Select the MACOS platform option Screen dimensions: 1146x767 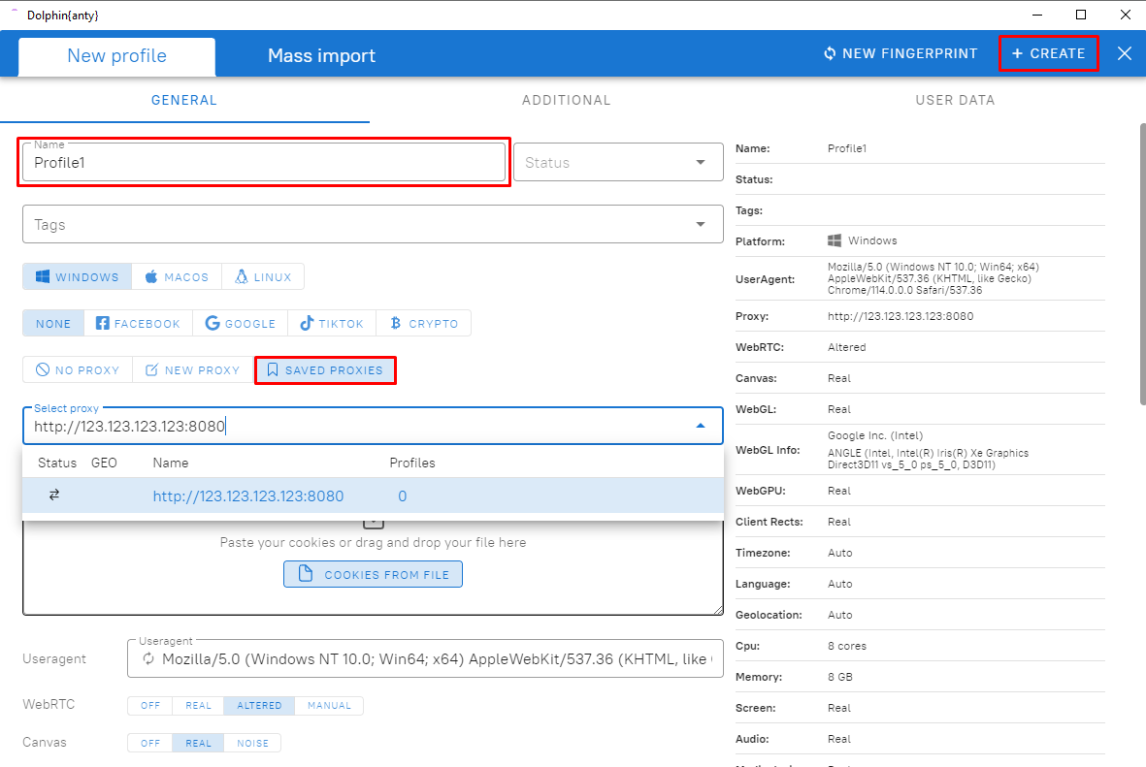[x=177, y=277]
